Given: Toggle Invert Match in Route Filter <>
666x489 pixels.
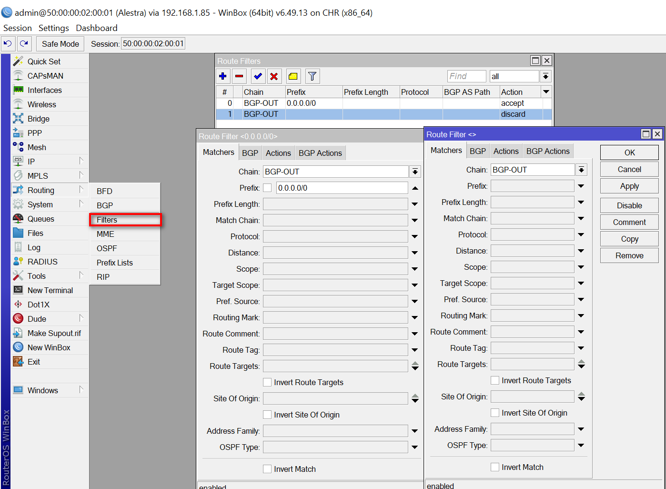Looking at the screenshot, I should click(495, 467).
